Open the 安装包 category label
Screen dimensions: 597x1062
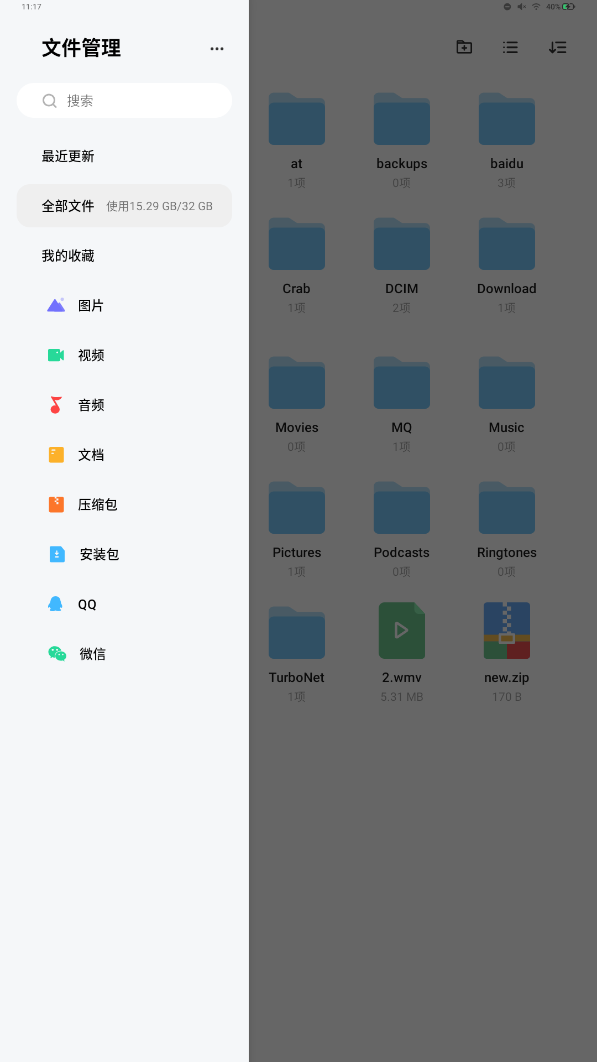click(99, 554)
